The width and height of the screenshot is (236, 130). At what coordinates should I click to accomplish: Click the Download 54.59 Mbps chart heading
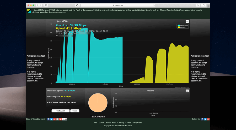click(x=71, y=26)
